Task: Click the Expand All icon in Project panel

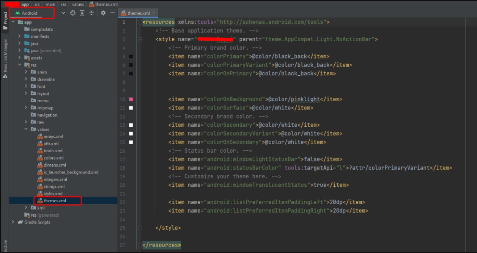Action: 82,13
